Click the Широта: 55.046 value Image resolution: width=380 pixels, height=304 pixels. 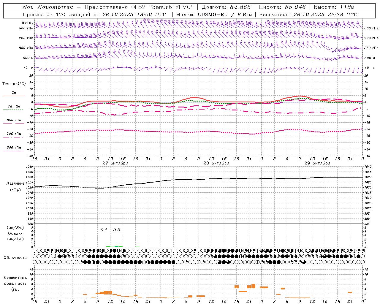(282, 7)
